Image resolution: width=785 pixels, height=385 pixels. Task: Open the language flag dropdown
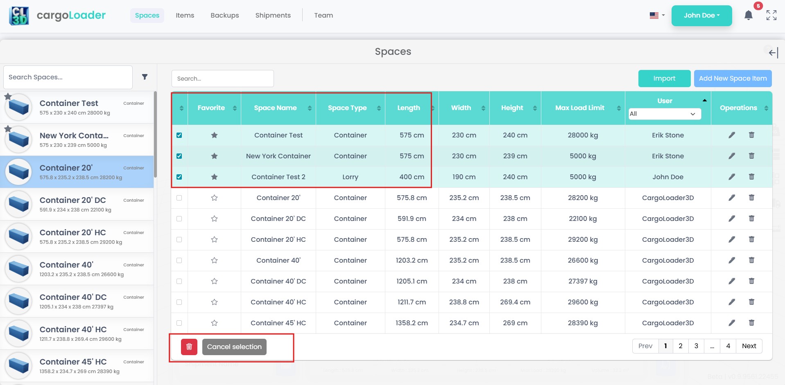[657, 16]
